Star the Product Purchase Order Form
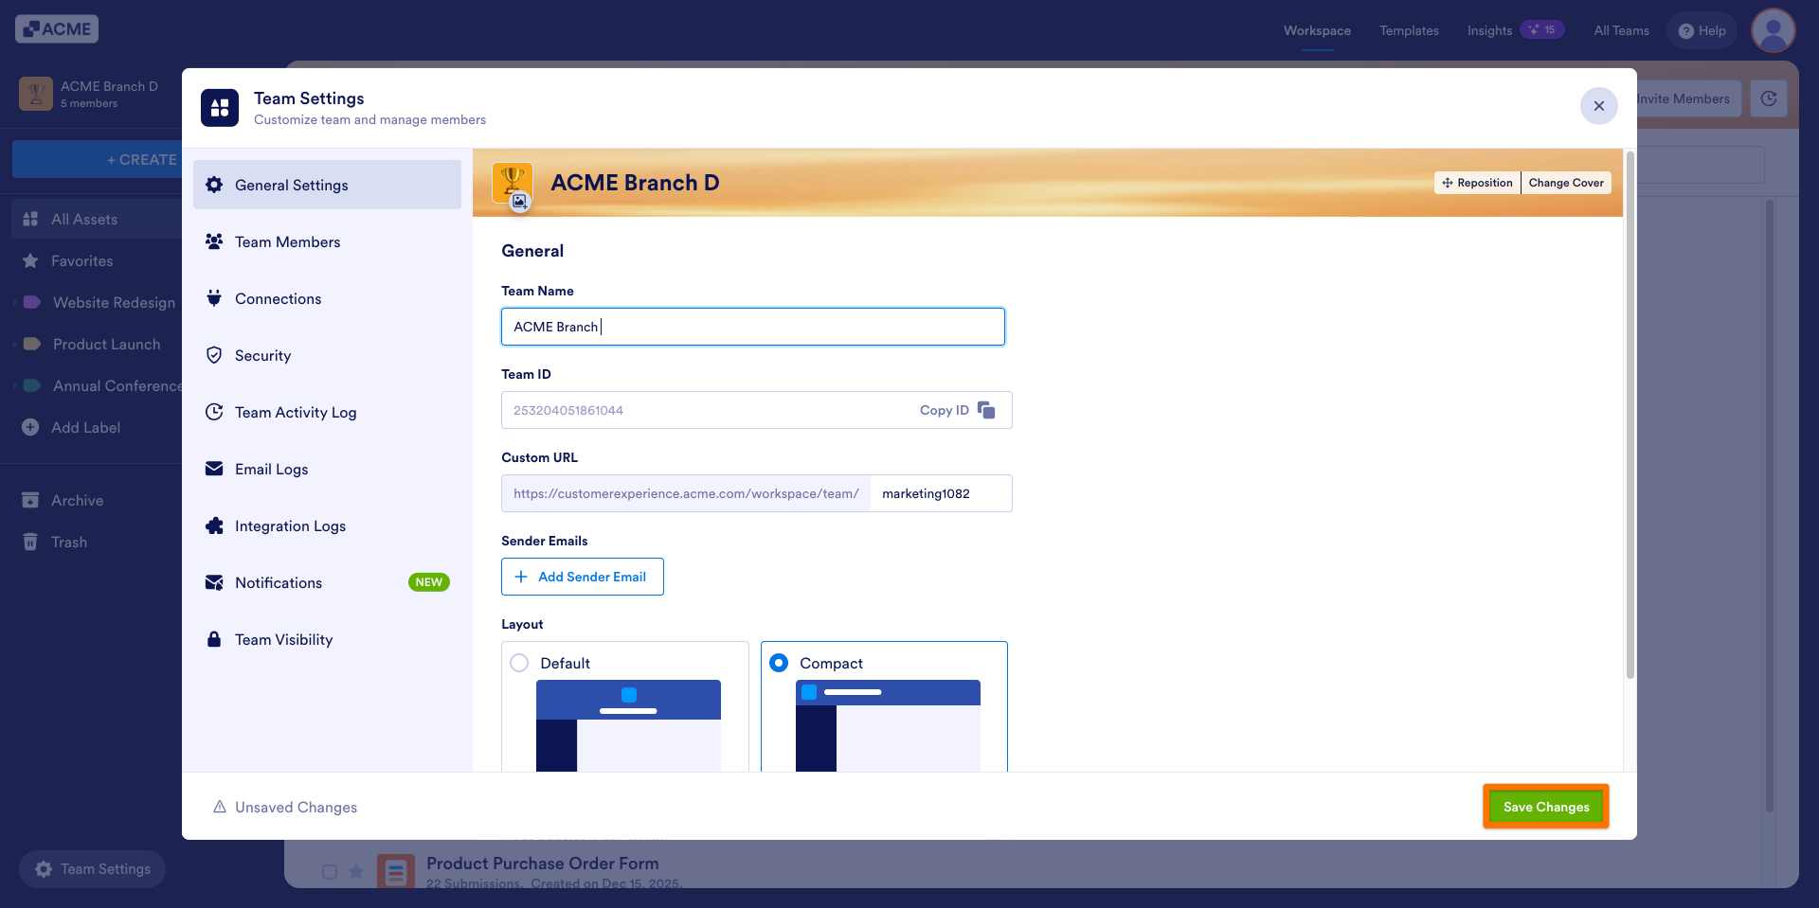This screenshot has height=908, width=1819. click(x=356, y=871)
